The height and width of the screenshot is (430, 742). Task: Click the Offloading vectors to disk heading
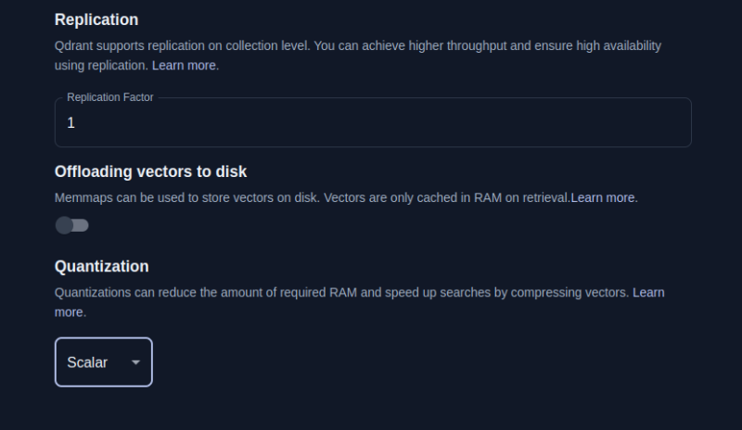[x=150, y=171]
